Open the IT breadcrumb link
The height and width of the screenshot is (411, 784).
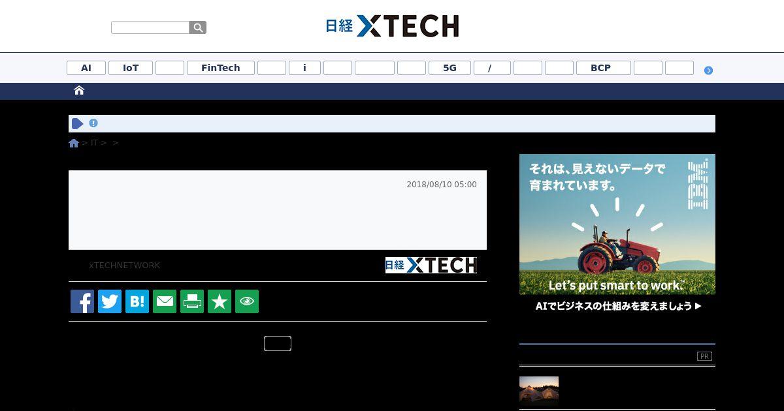(94, 143)
